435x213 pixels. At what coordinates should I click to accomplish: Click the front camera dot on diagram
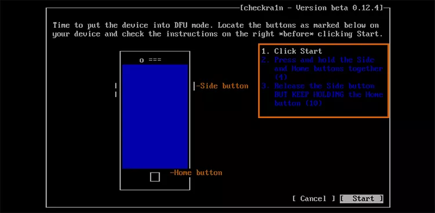[x=142, y=60]
